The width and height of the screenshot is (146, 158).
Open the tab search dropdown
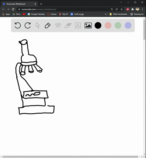[x=121, y=2]
